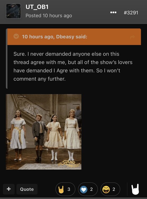Open the three-dot post options menu
The width and height of the screenshot is (147, 199).
[x=113, y=12]
